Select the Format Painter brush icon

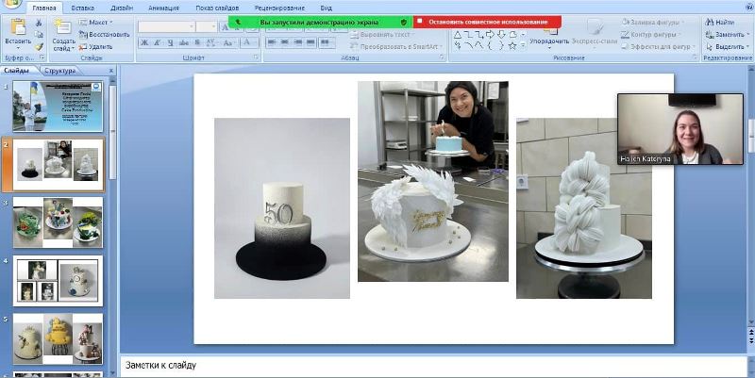tap(39, 46)
